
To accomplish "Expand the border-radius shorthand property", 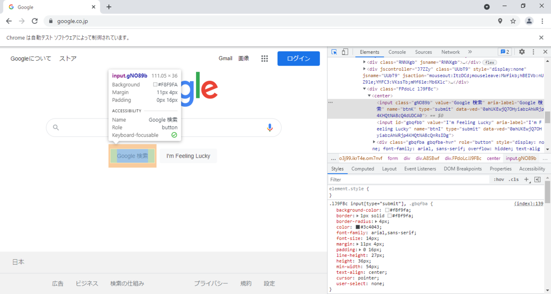I will click(375, 221).
